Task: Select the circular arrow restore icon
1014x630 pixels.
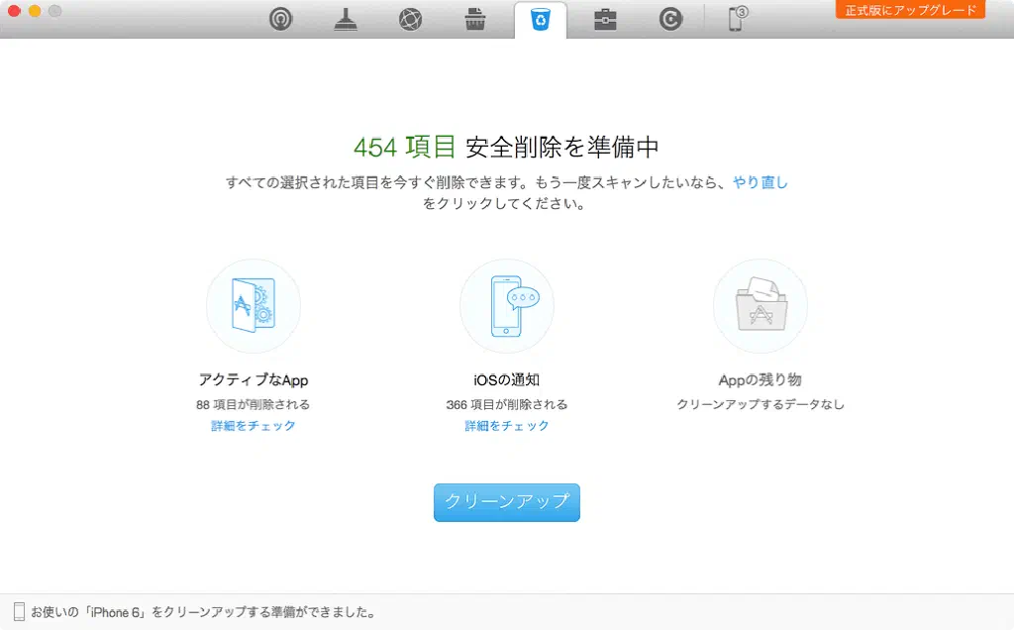Action: [670, 20]
